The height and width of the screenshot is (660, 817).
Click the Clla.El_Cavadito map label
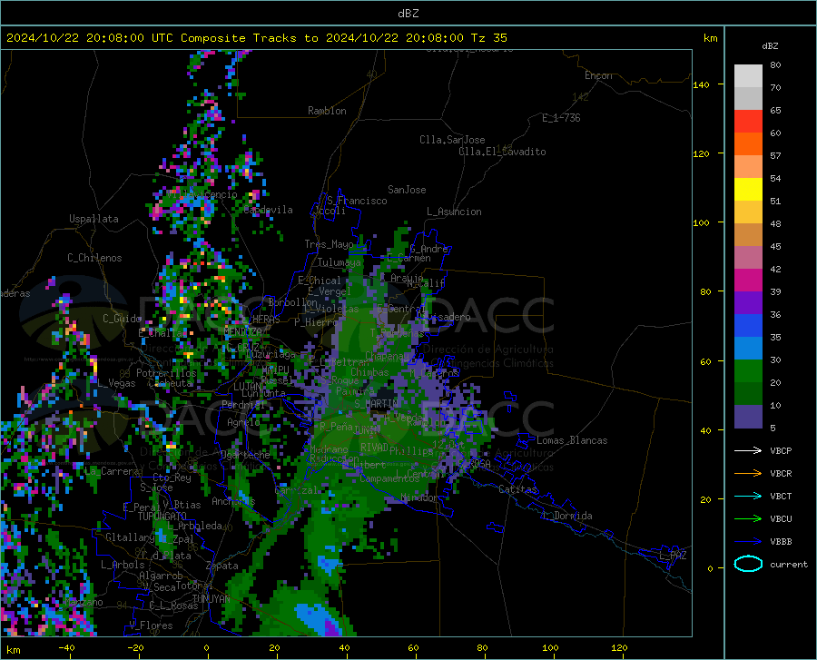502,152
